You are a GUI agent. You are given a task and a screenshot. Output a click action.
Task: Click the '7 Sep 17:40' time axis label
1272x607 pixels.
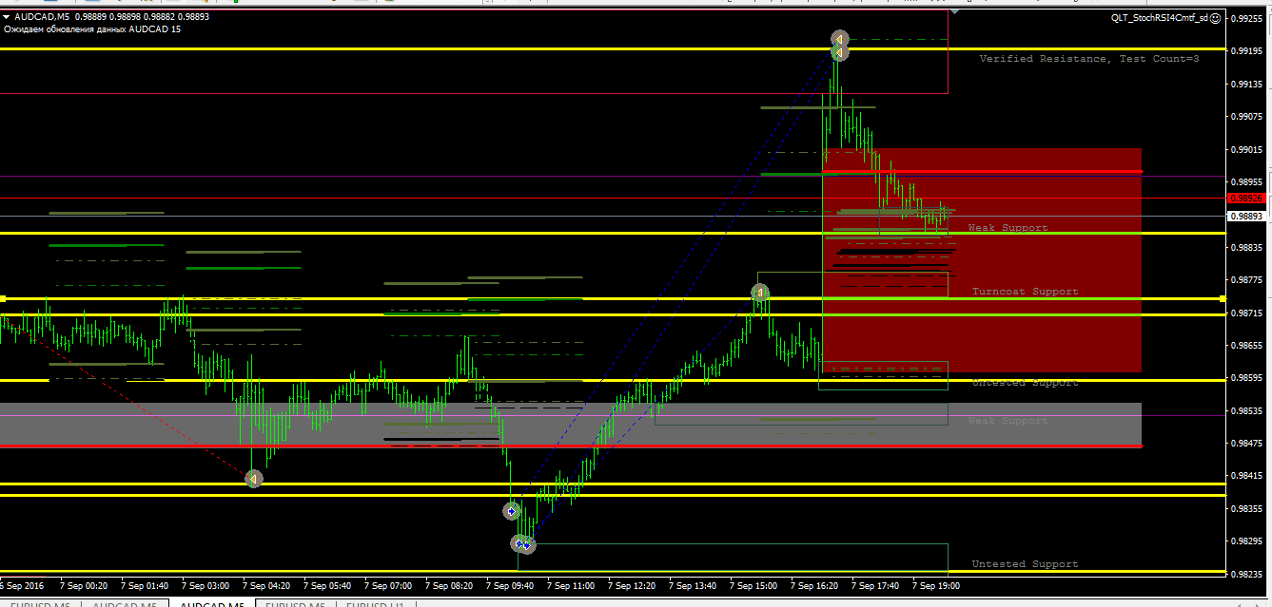click(874, 587)
